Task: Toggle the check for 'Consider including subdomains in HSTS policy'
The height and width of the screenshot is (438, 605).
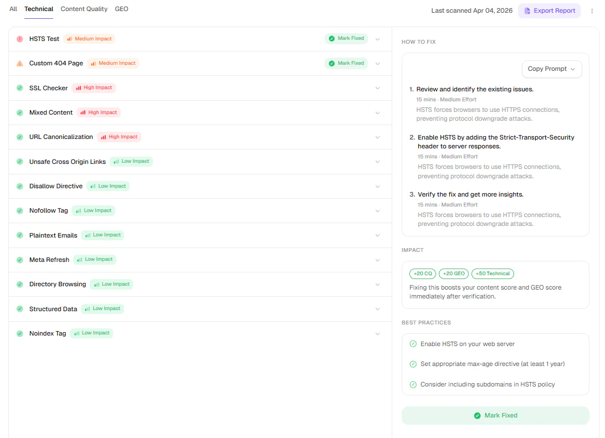Action: (x=413, y=384)
